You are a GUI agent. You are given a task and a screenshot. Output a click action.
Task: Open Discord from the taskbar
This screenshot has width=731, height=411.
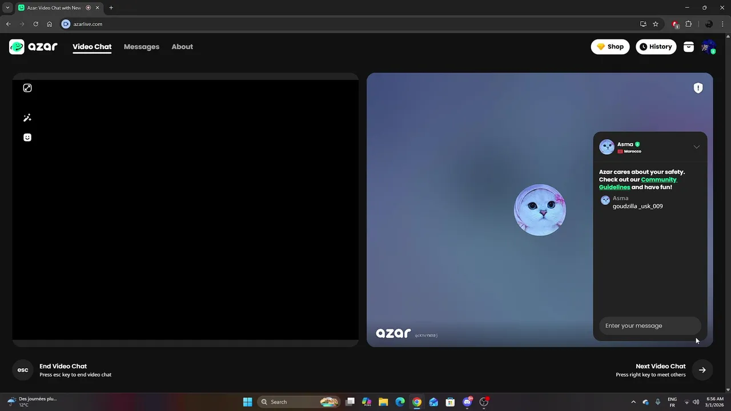pos(467,402)
